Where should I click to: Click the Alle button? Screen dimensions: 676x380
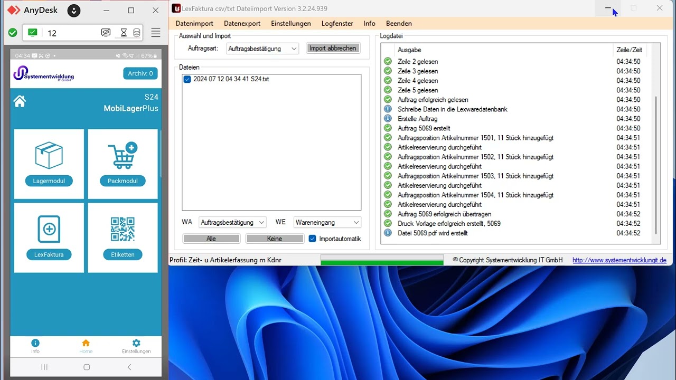pyautogui.click(x=211, y=239)
